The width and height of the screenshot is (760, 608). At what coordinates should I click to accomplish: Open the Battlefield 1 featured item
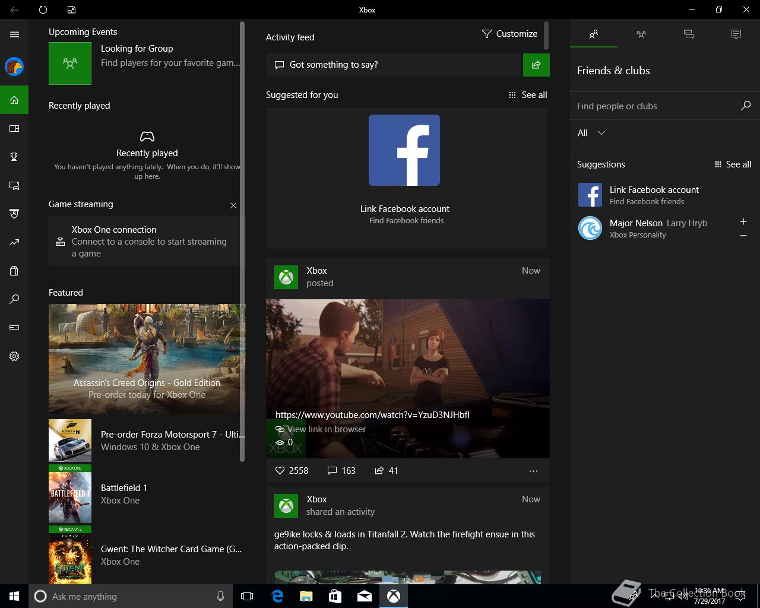[147, 494]
